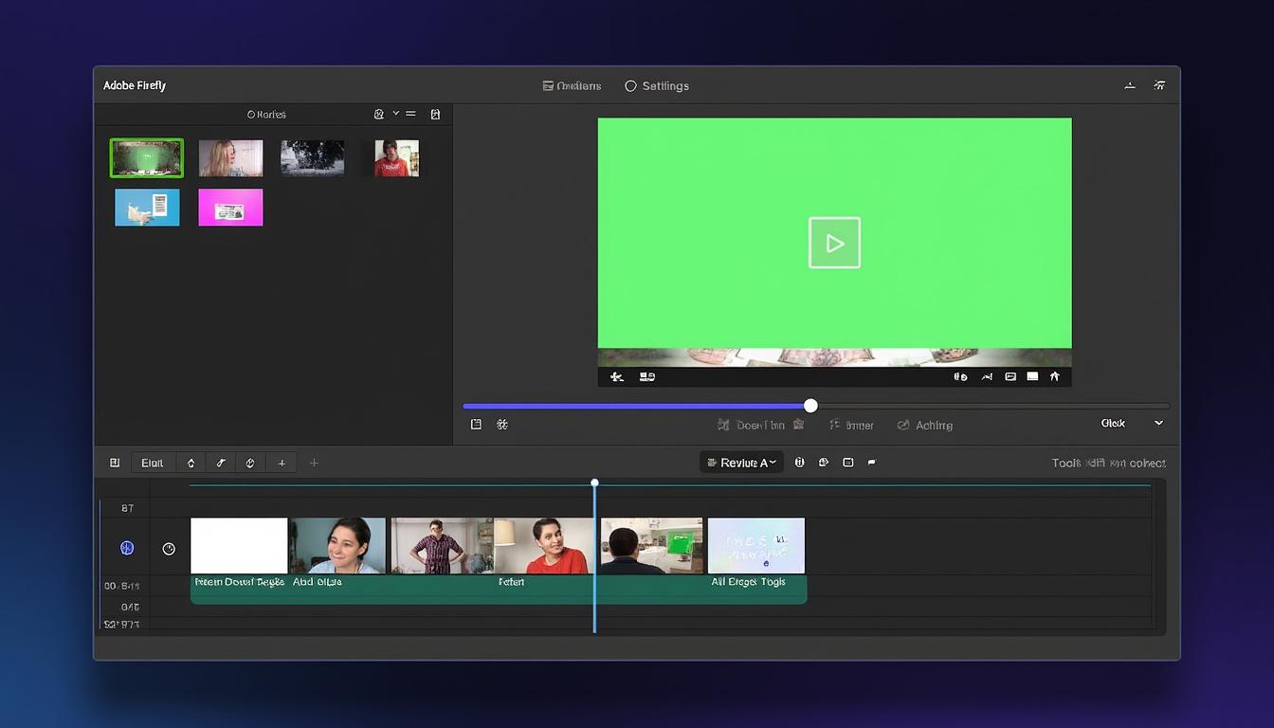Click the timeline playhead handle

point(594,483)
